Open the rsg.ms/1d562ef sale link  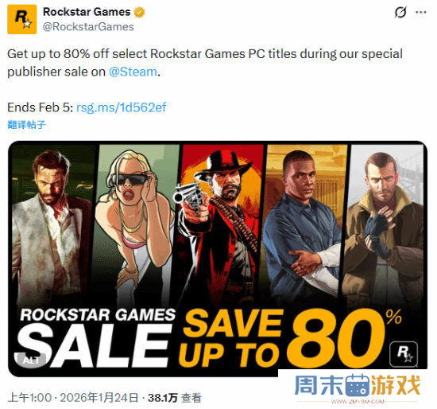click(122, 107)
